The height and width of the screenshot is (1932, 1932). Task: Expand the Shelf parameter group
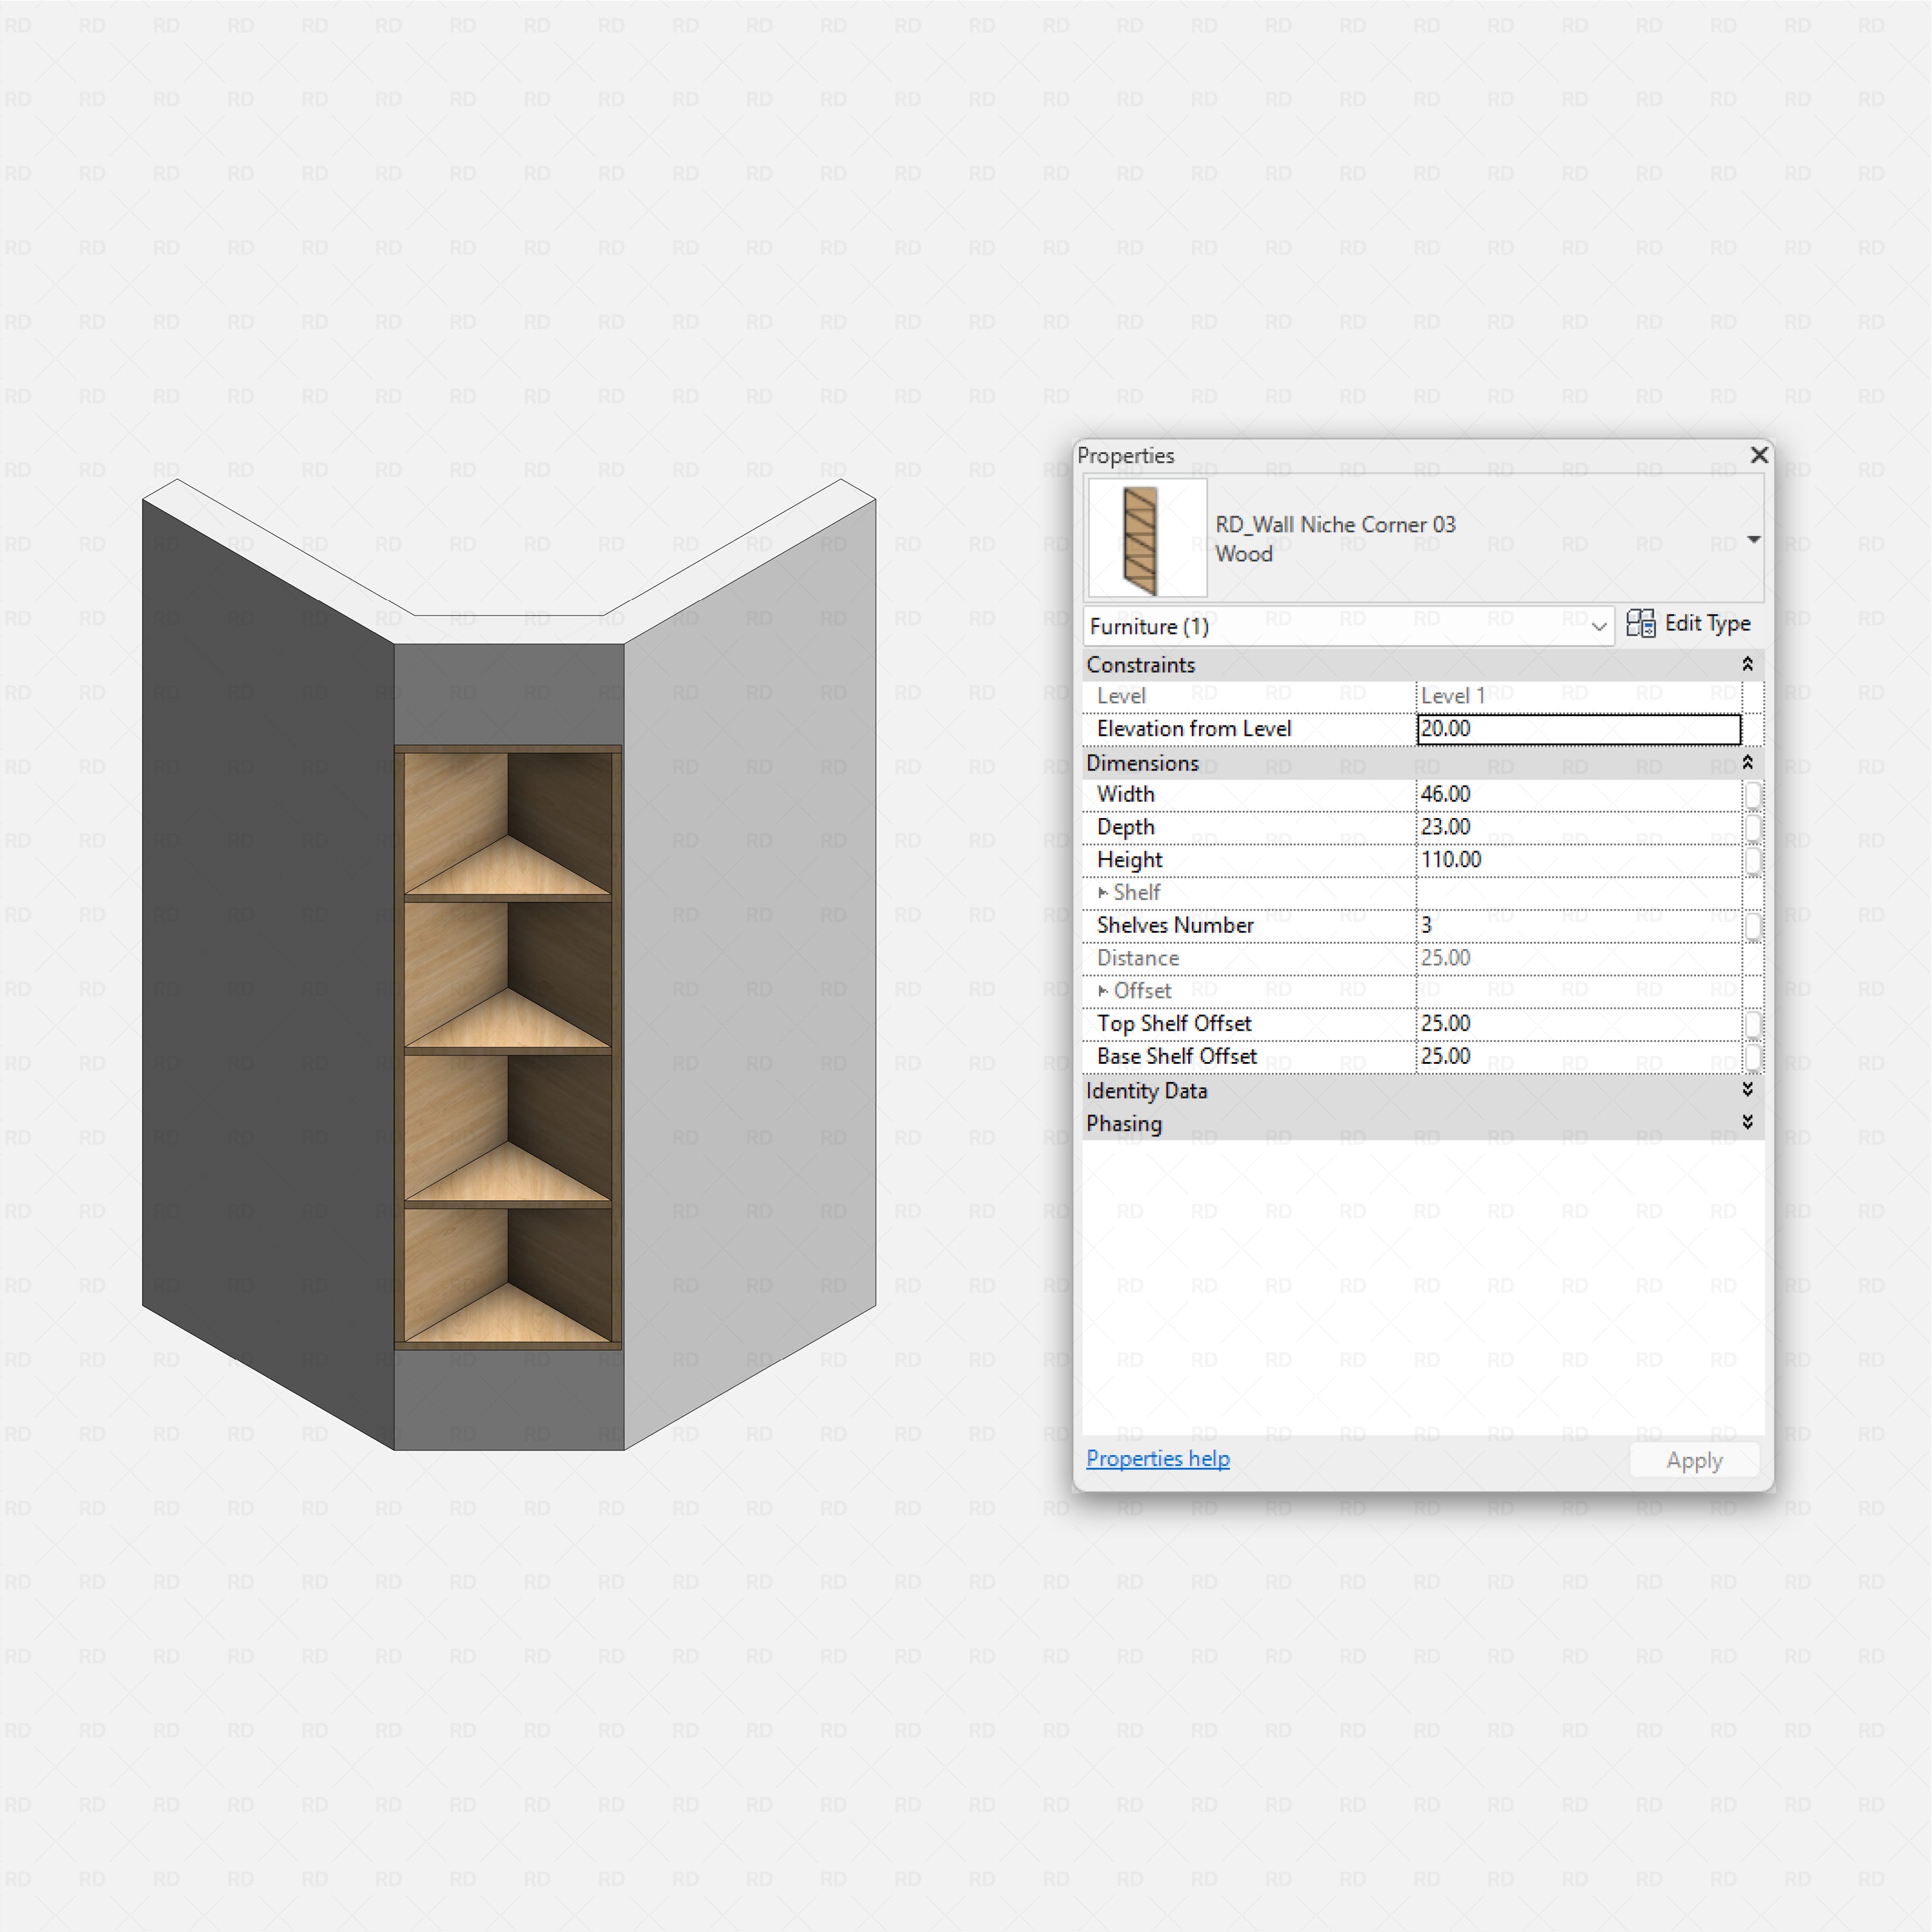(x=1103, y=892)
